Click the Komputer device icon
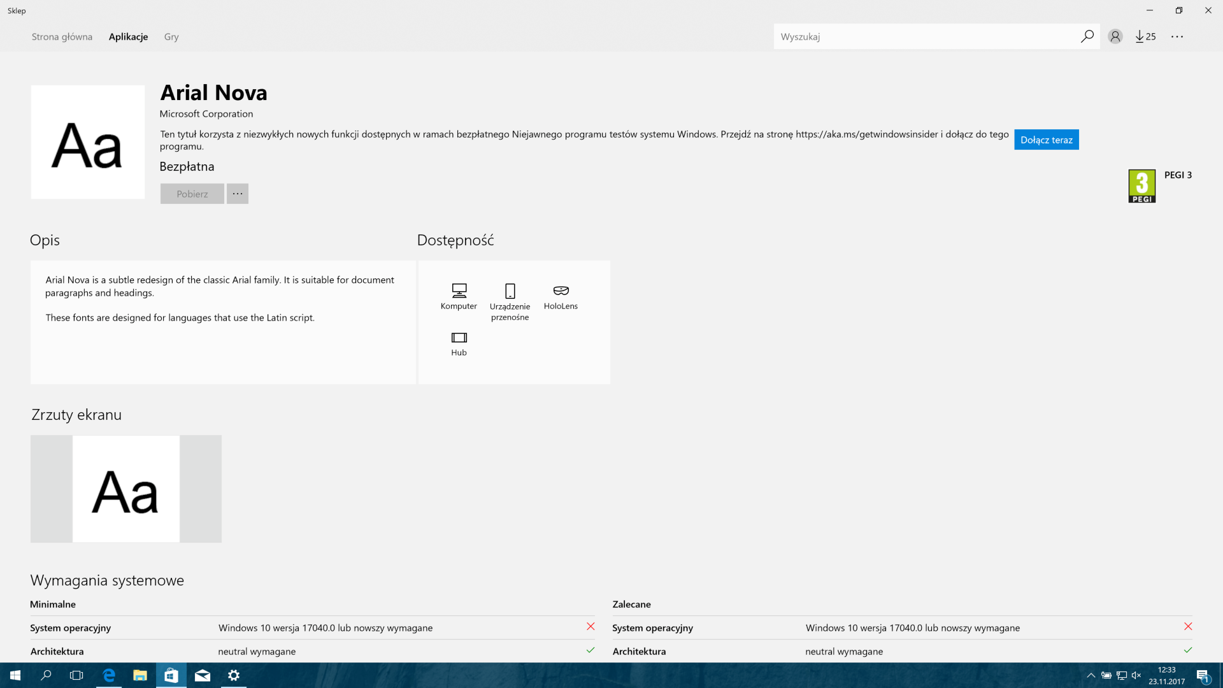Viewport: 1223px width, 688px height. [x=459, y=291]
